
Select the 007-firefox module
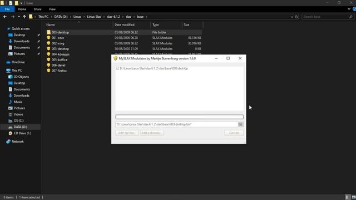tap(59, 71)
